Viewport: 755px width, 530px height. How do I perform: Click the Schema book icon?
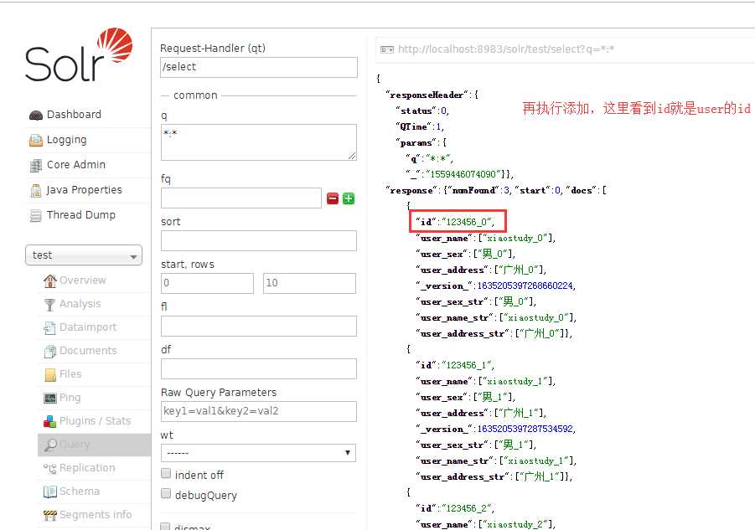click(50, 491)
